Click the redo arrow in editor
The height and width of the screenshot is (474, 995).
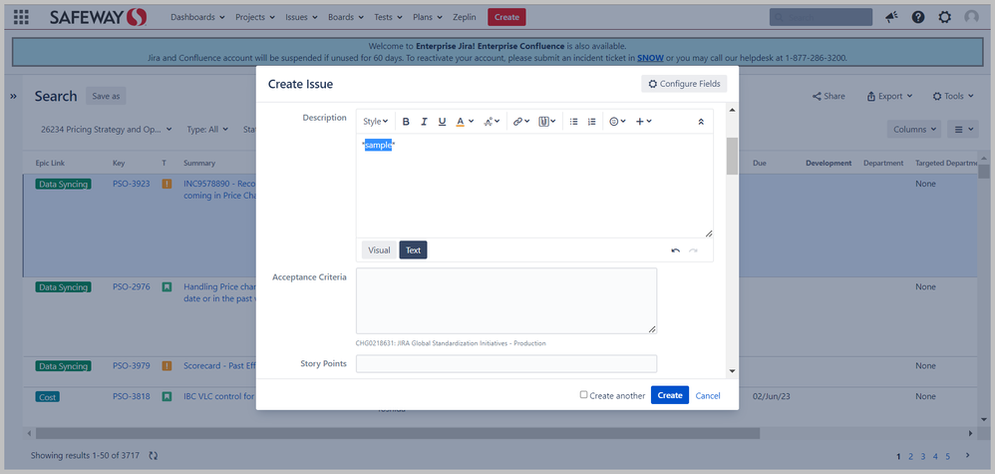[x=693, y=250]
